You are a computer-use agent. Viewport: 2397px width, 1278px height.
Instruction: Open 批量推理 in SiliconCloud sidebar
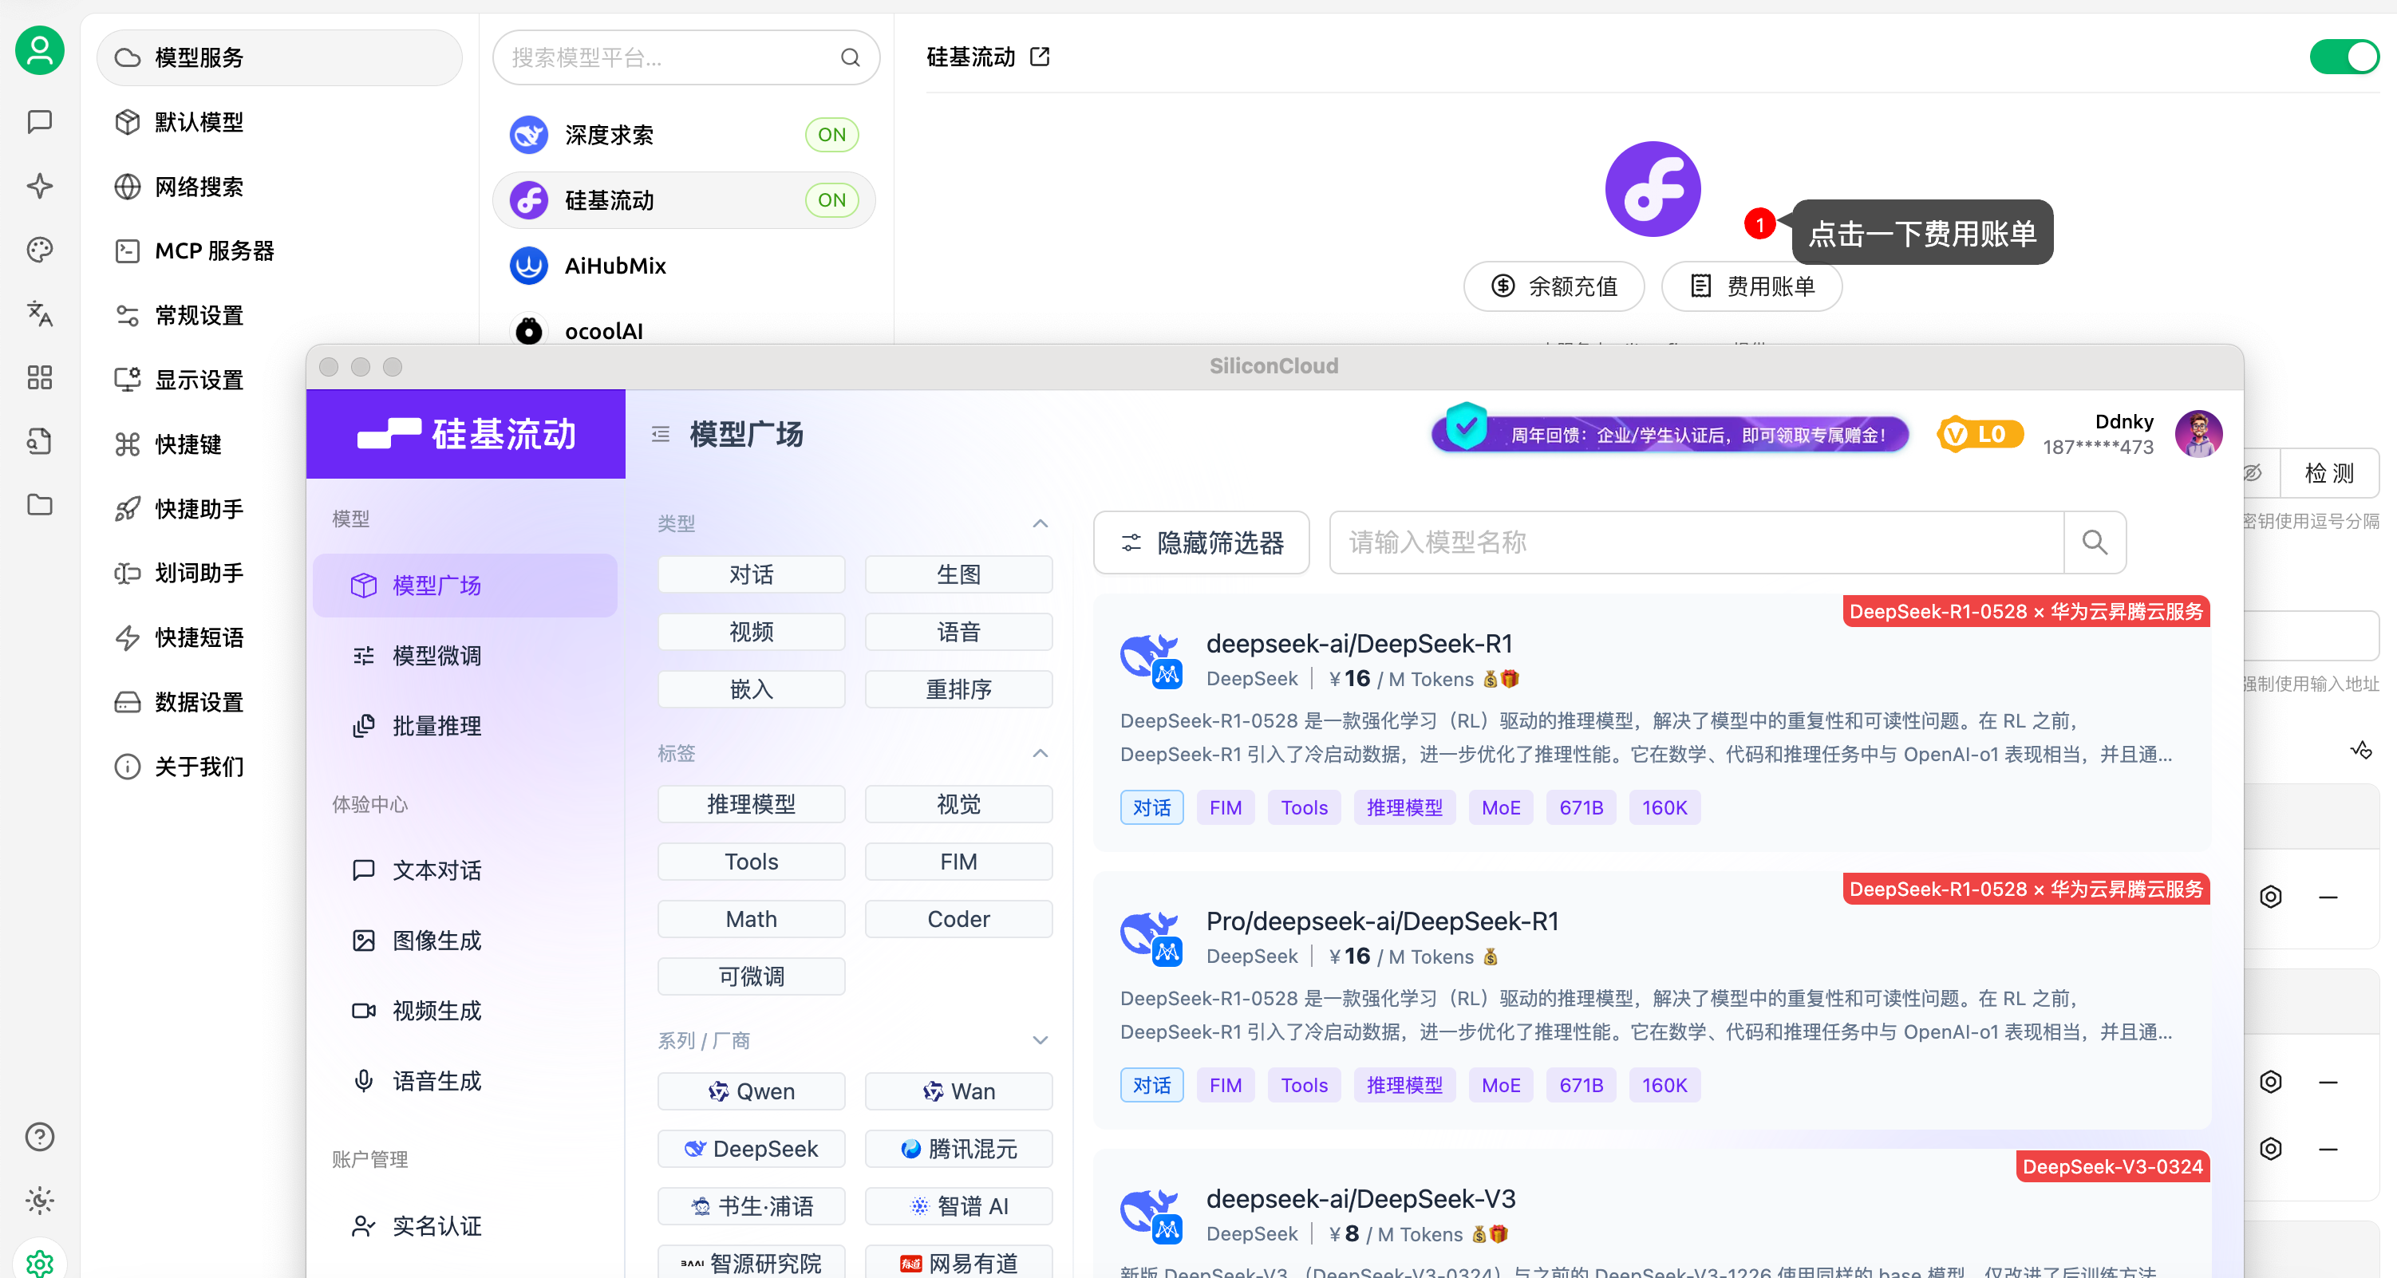[x=465, y=727]
